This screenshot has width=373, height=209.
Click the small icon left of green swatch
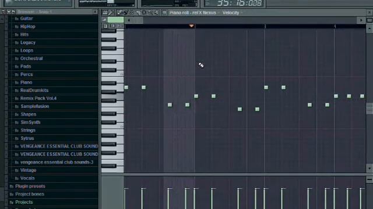(x=104, y=20)
